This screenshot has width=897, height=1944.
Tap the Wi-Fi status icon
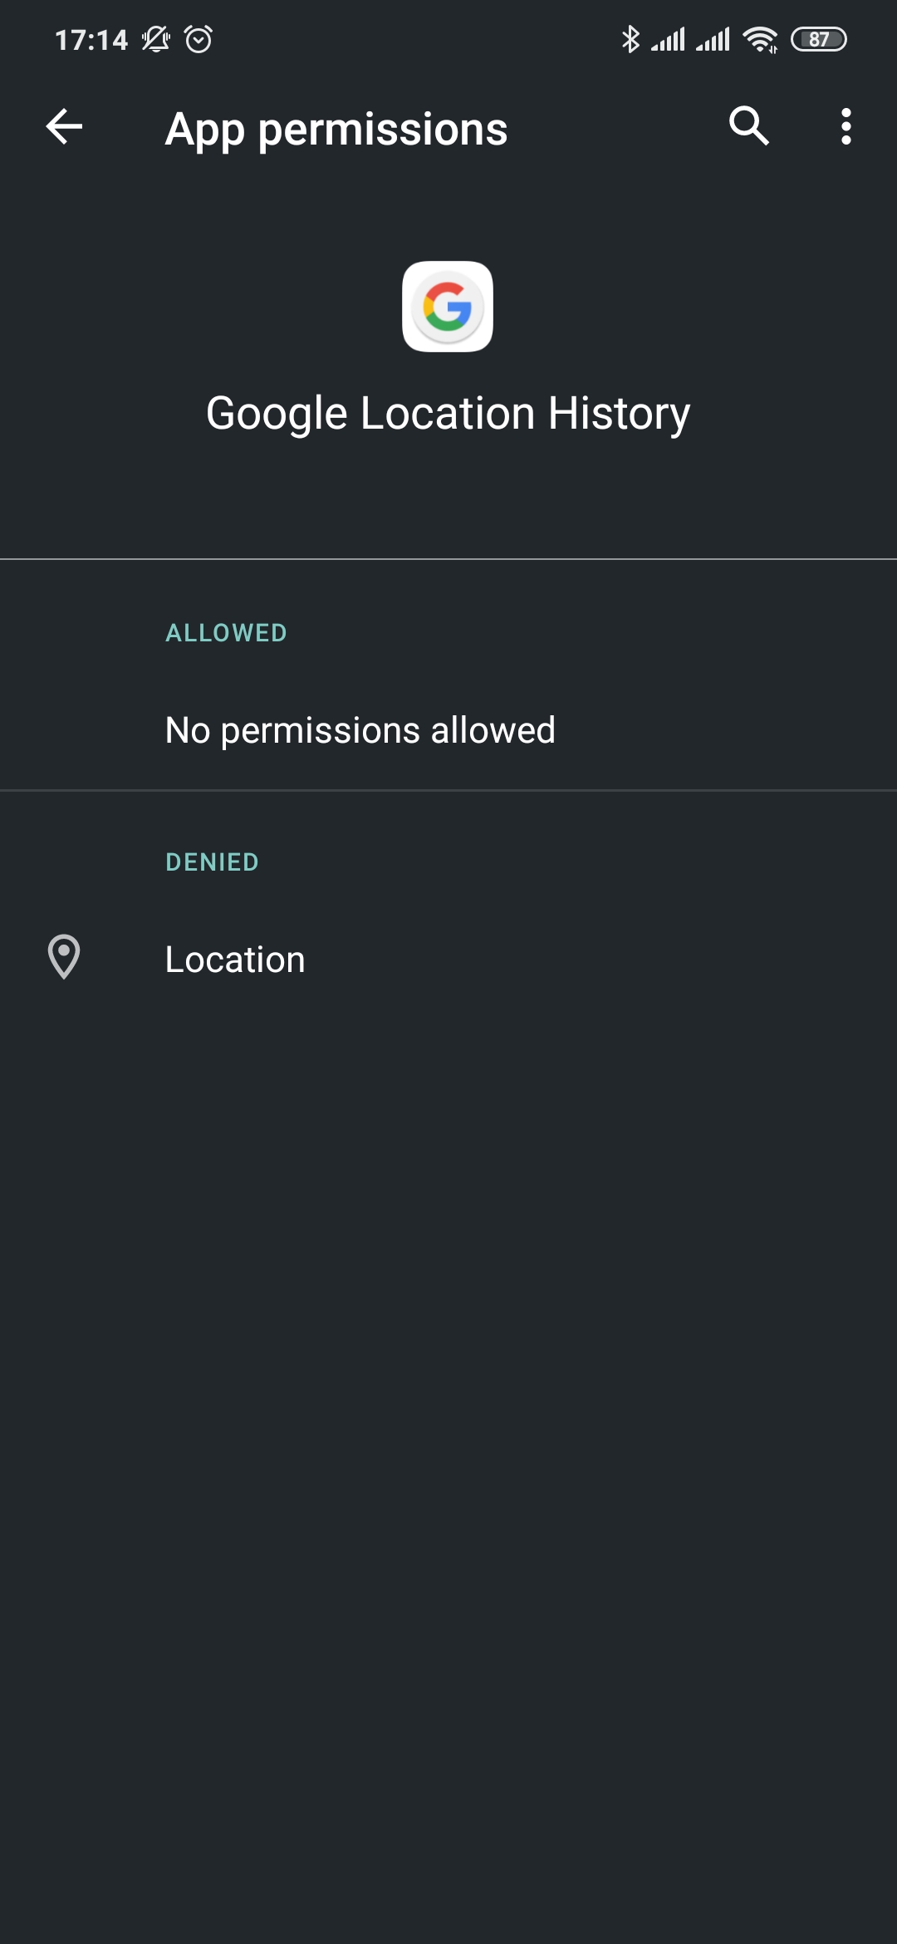pyautogui.click(x=760, y=39)
